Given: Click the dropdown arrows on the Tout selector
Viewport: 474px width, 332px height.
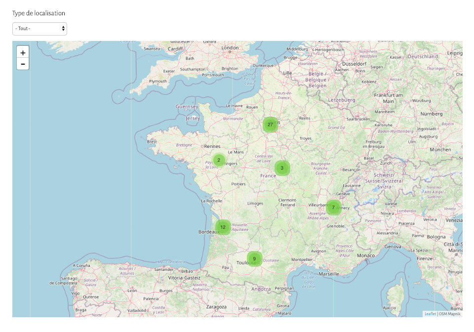Looking at the screenshot, I should point(63,29).
